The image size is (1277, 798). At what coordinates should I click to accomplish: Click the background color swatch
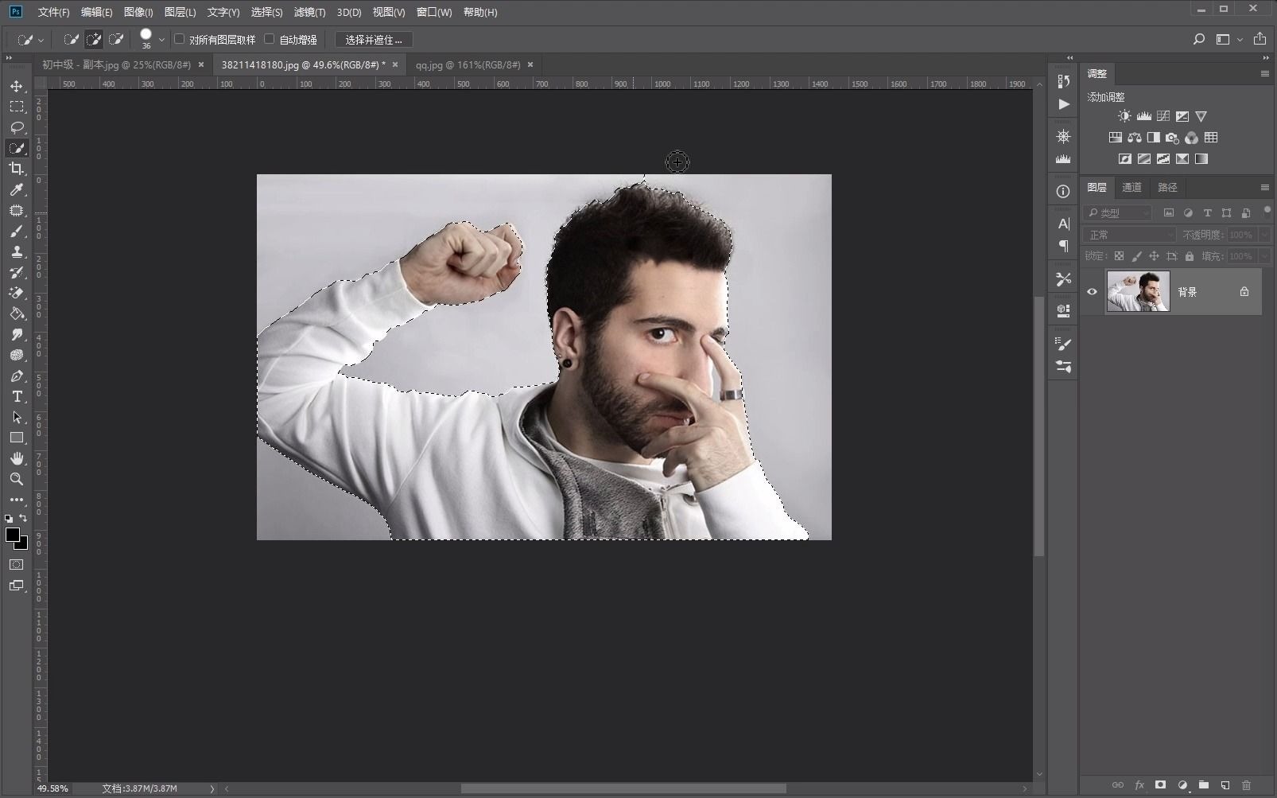point(23,545)
